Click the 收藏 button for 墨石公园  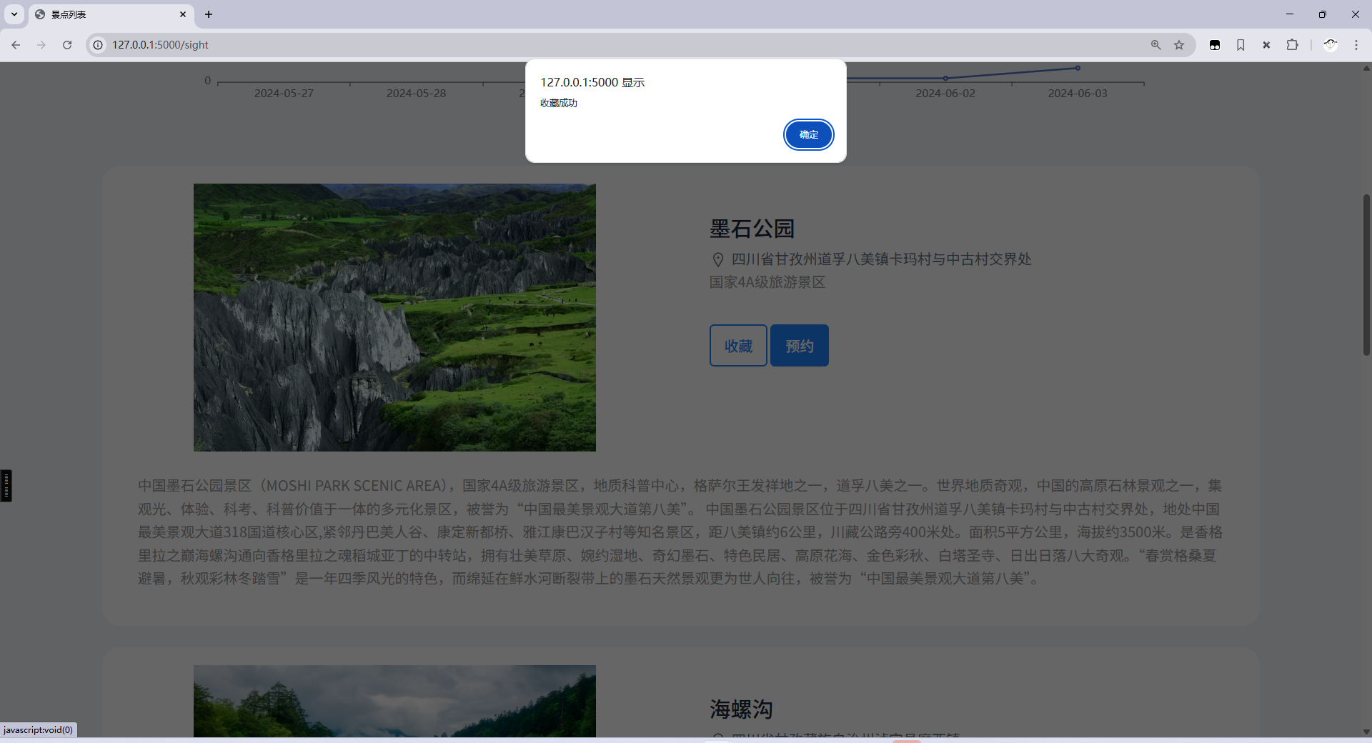point(738,346)
